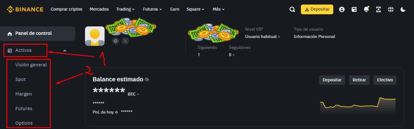Click the profile avatar image

[x=95, y=36]
